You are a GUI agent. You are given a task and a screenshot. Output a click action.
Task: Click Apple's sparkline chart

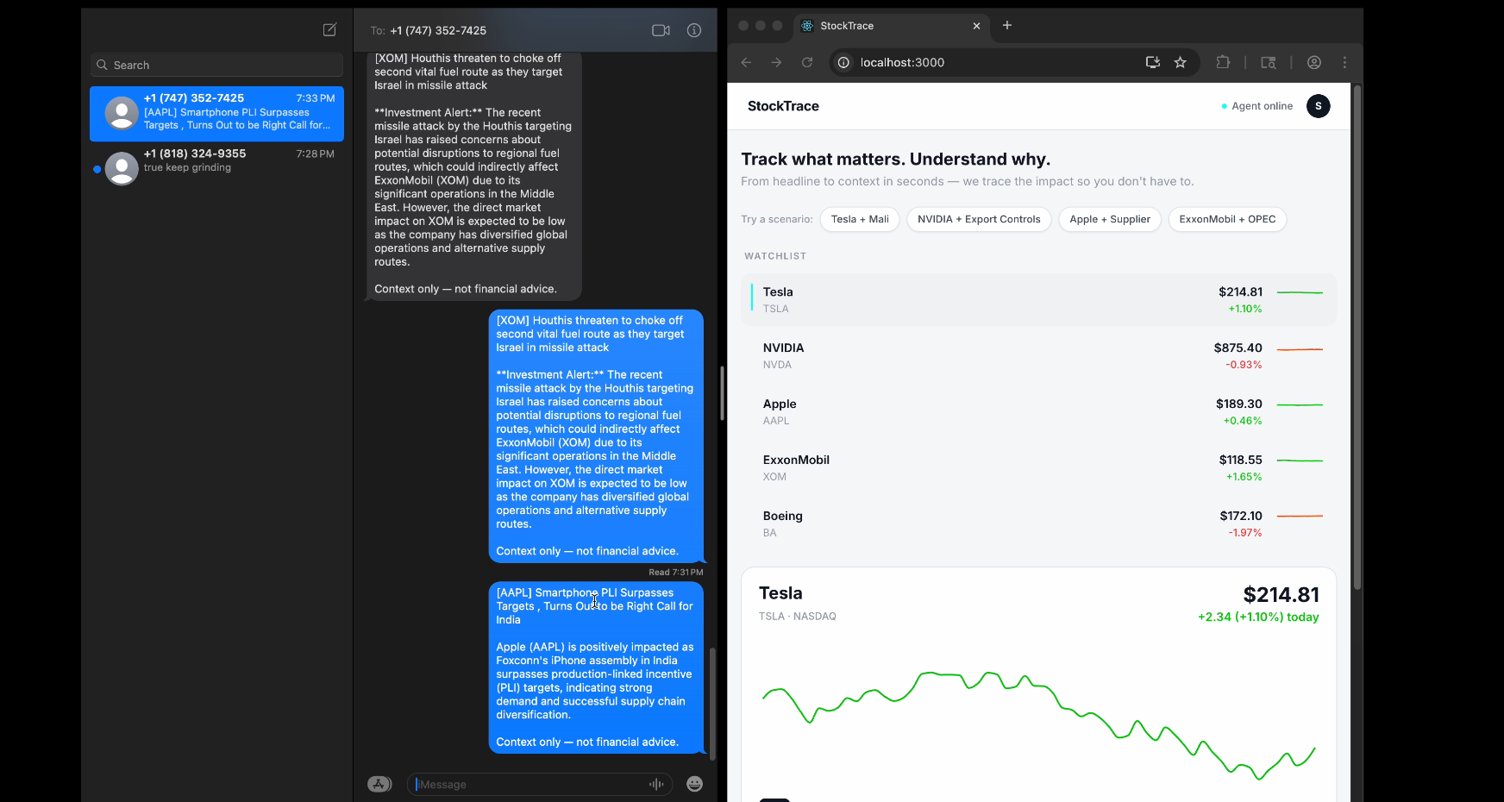[1300, 404]
